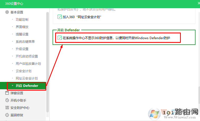Close the 360设置中心 window
200x121 pixels.
point(199,3)
